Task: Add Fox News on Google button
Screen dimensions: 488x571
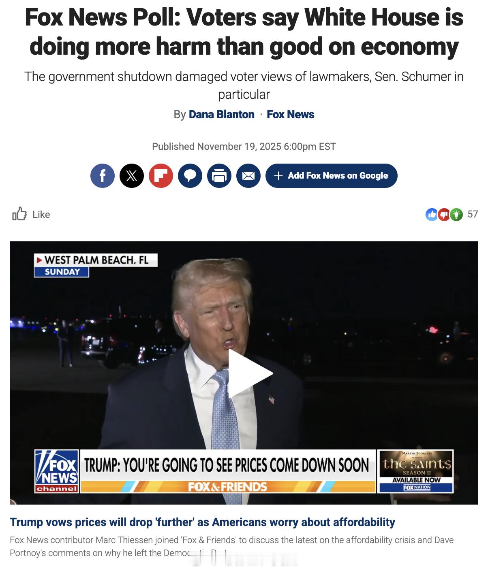Action: coord(332,176)
